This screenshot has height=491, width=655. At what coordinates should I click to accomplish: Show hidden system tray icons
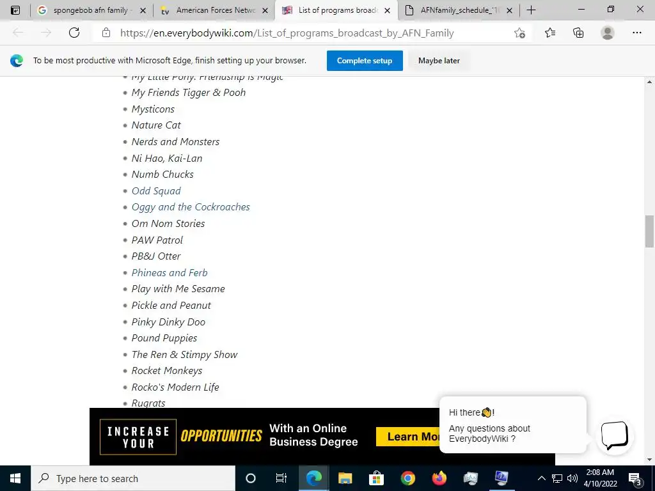click(541, 478)
